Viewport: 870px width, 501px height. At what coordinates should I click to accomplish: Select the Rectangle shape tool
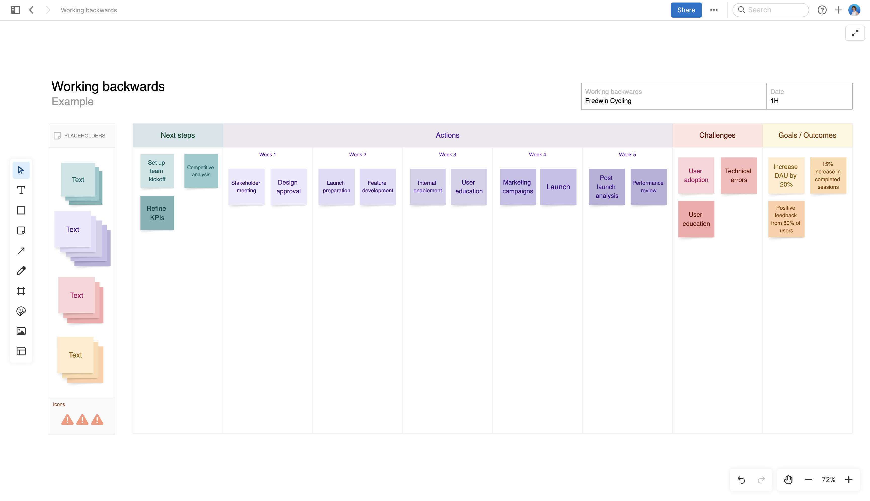pos(21,210)
